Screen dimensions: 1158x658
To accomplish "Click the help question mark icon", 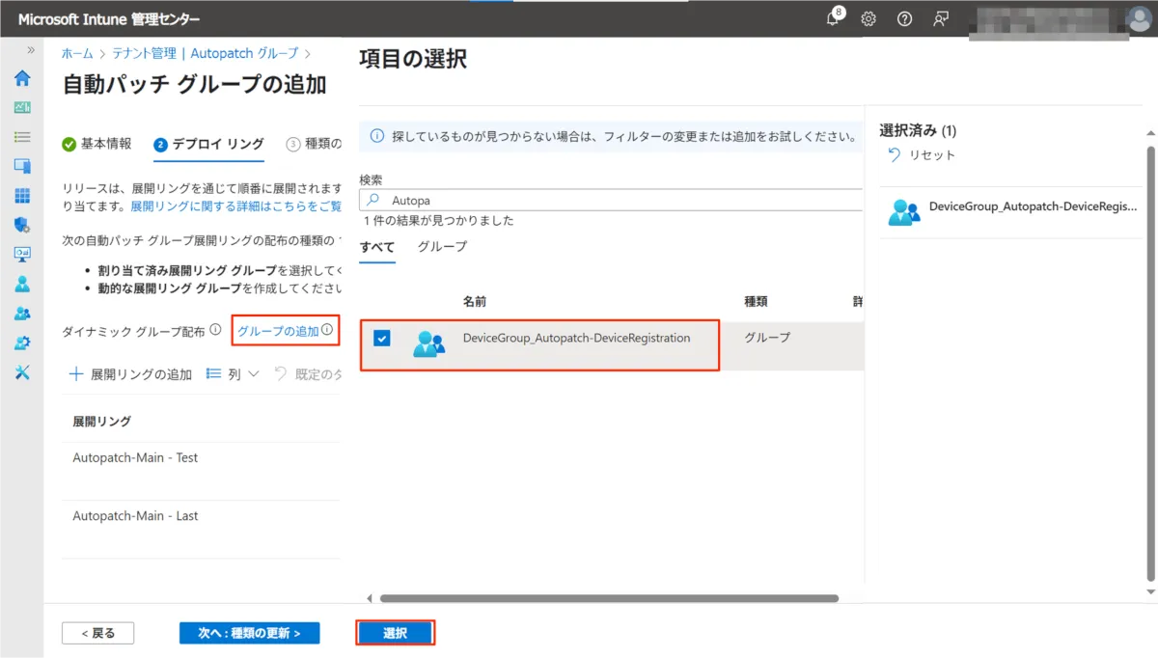I will pyautogui.click(x=904, y=19).
